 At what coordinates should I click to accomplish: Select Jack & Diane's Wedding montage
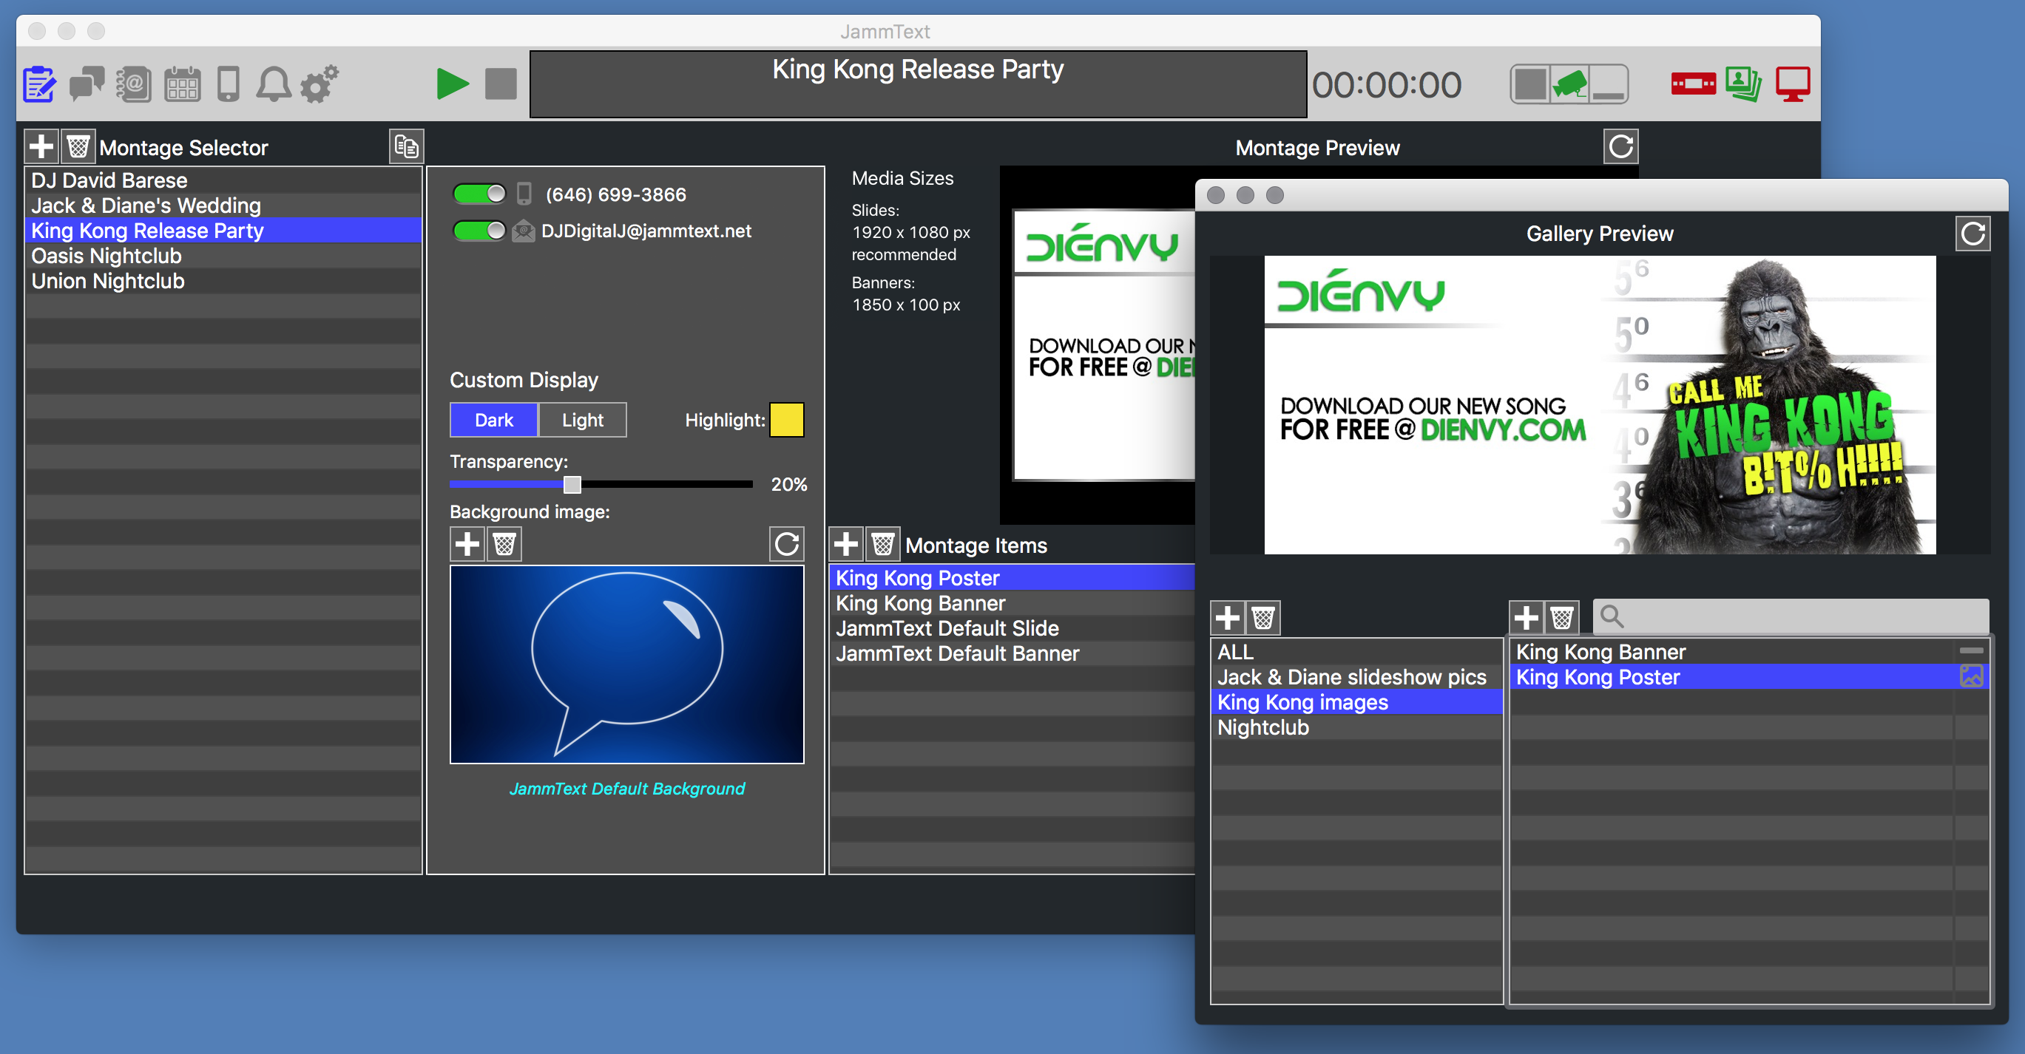click(x=223, y=205)
